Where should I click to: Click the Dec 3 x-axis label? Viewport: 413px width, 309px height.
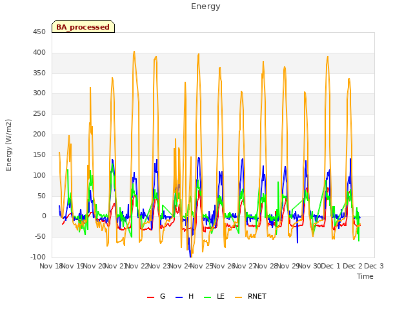374,266
